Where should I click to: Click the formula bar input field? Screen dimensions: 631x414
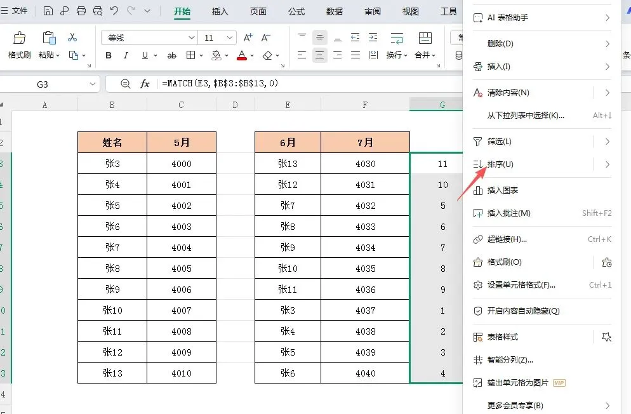pos(309,84)
